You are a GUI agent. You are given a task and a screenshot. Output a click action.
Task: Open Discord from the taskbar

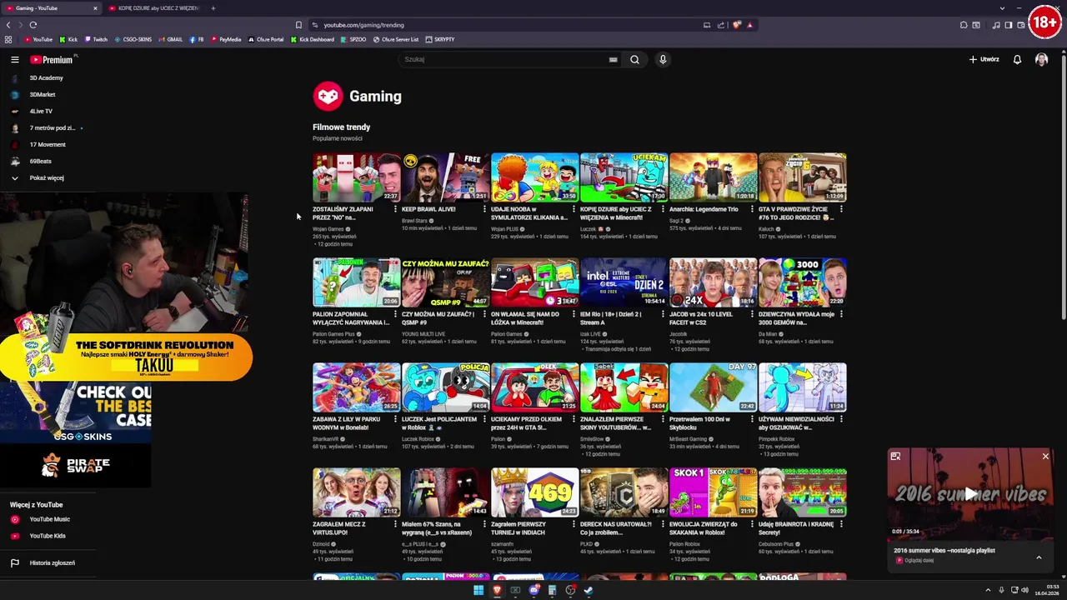point(533,590)
